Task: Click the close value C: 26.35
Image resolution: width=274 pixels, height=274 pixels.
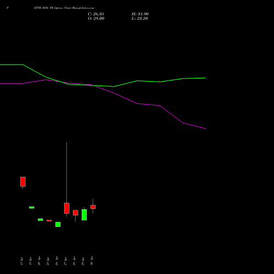Action: (96, 14)
